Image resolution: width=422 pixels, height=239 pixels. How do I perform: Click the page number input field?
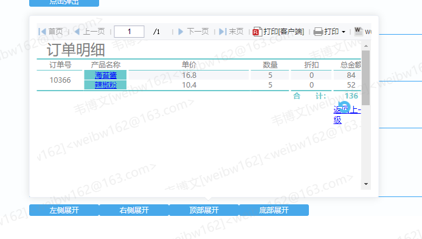(129, 32)
